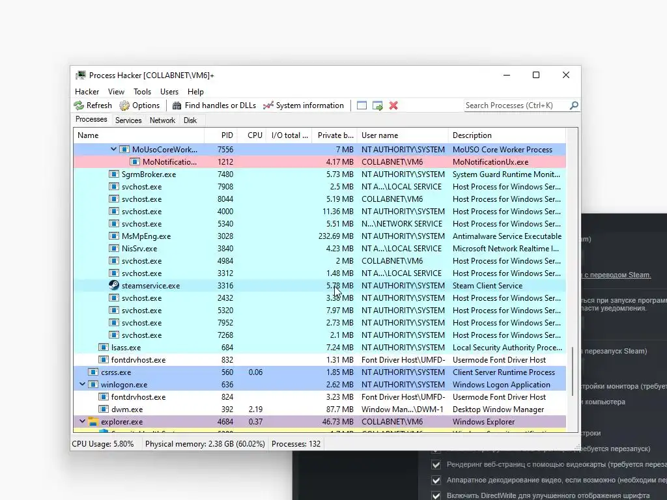Click the Process Hacker title bar icon

tap(80, 76)
